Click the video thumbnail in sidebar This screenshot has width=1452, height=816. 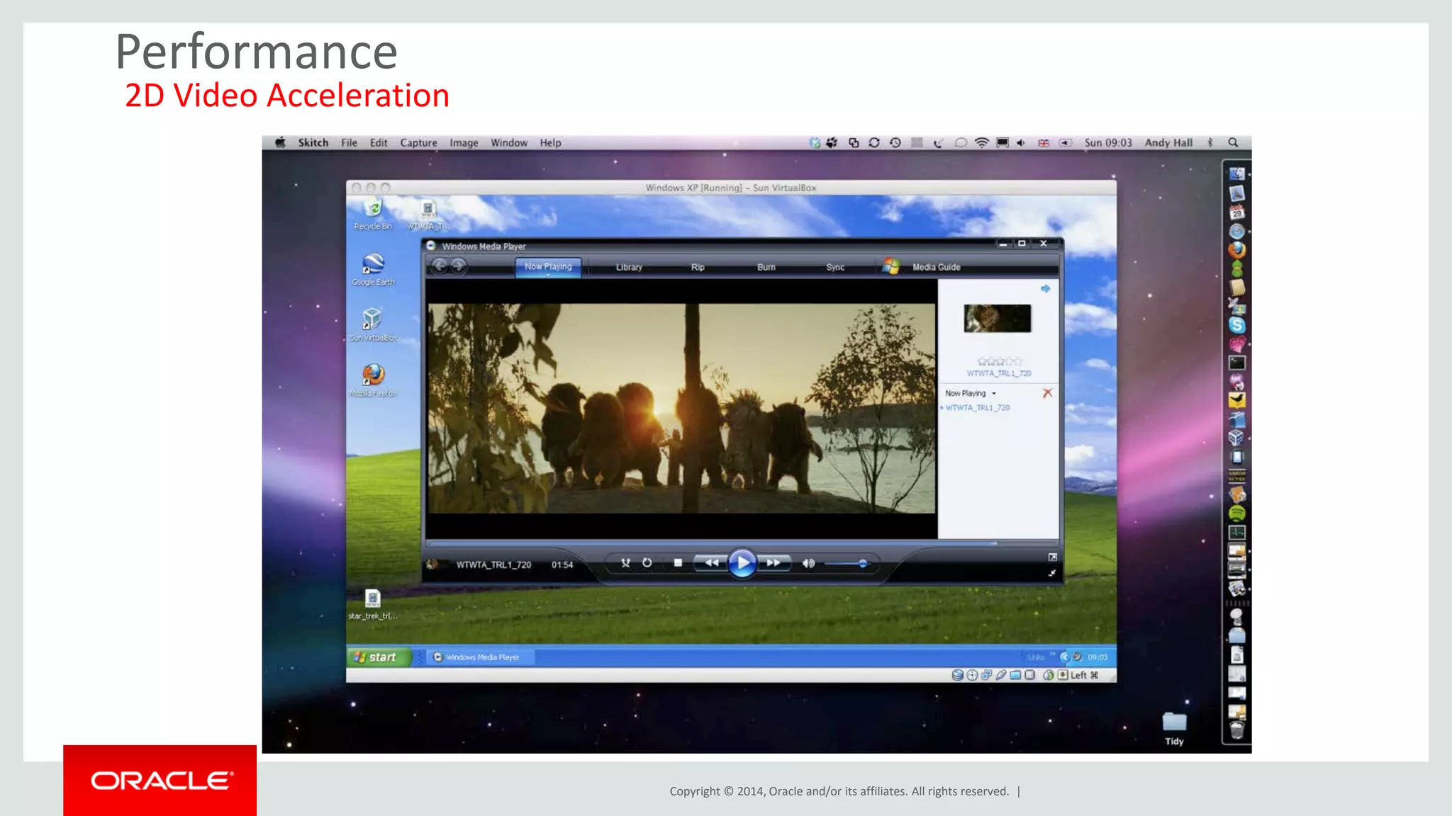(997, 319)
